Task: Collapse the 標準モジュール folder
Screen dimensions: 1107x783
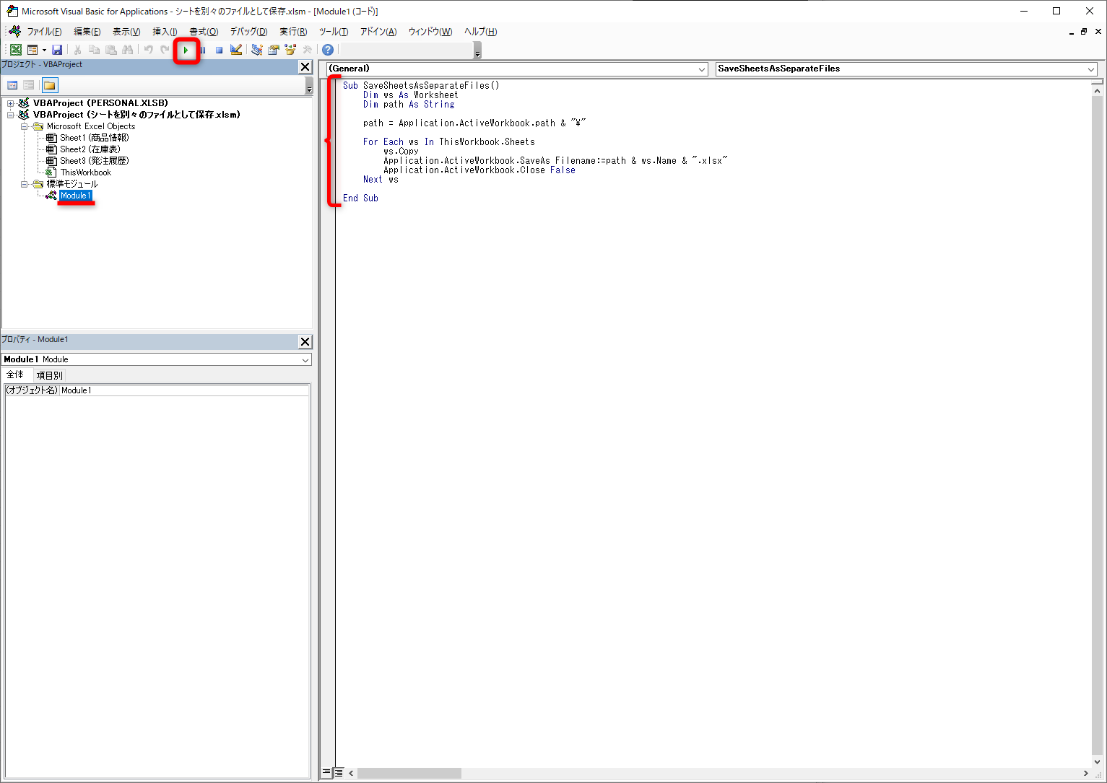Action: coord(24,184)
